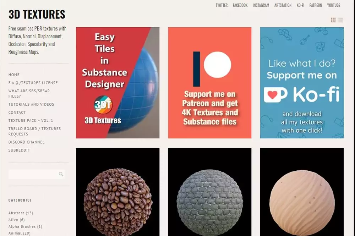Open Texture Pack – Vol. 1 page

(31, 121)
